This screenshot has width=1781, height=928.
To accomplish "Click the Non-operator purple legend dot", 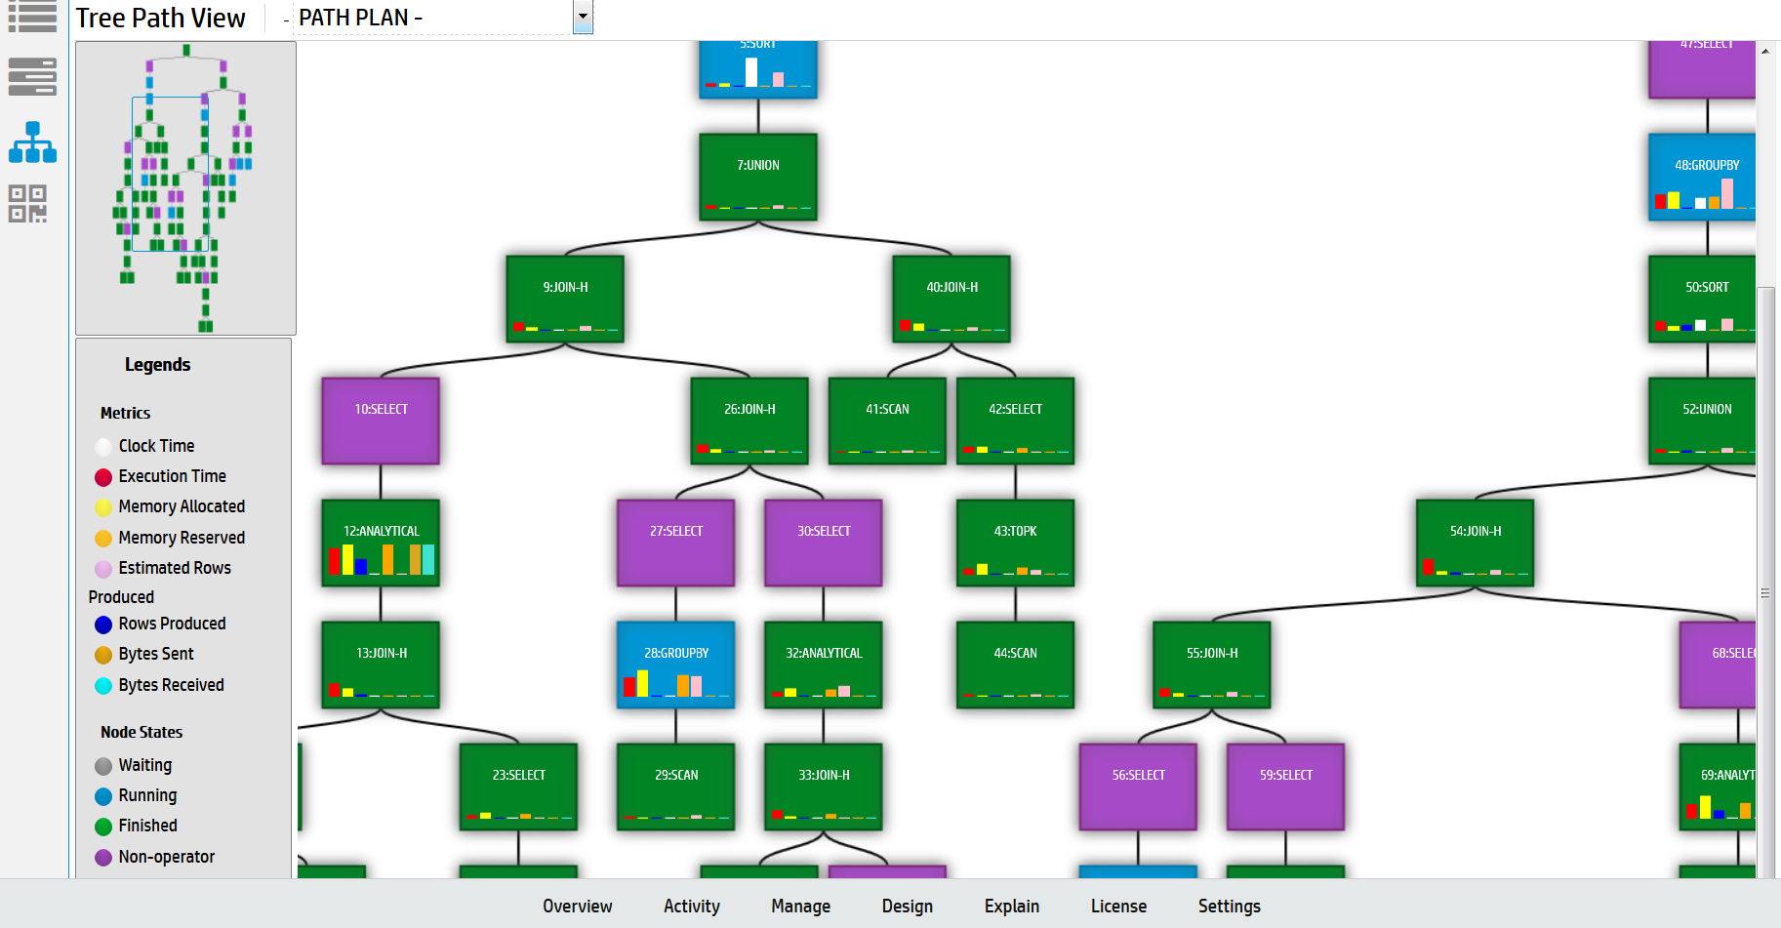I will pyautogui.click(x=103, y=858).
